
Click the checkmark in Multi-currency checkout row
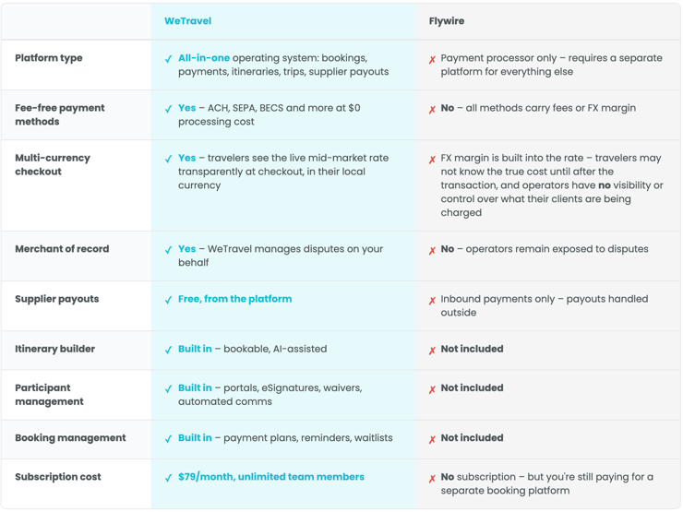(x=168, y=159)
